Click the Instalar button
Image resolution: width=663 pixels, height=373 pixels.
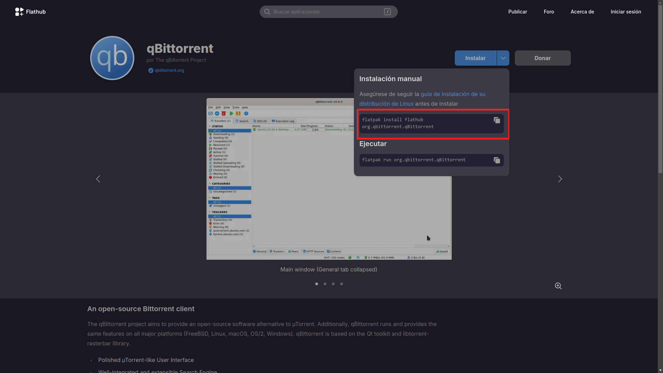[475, 58]
